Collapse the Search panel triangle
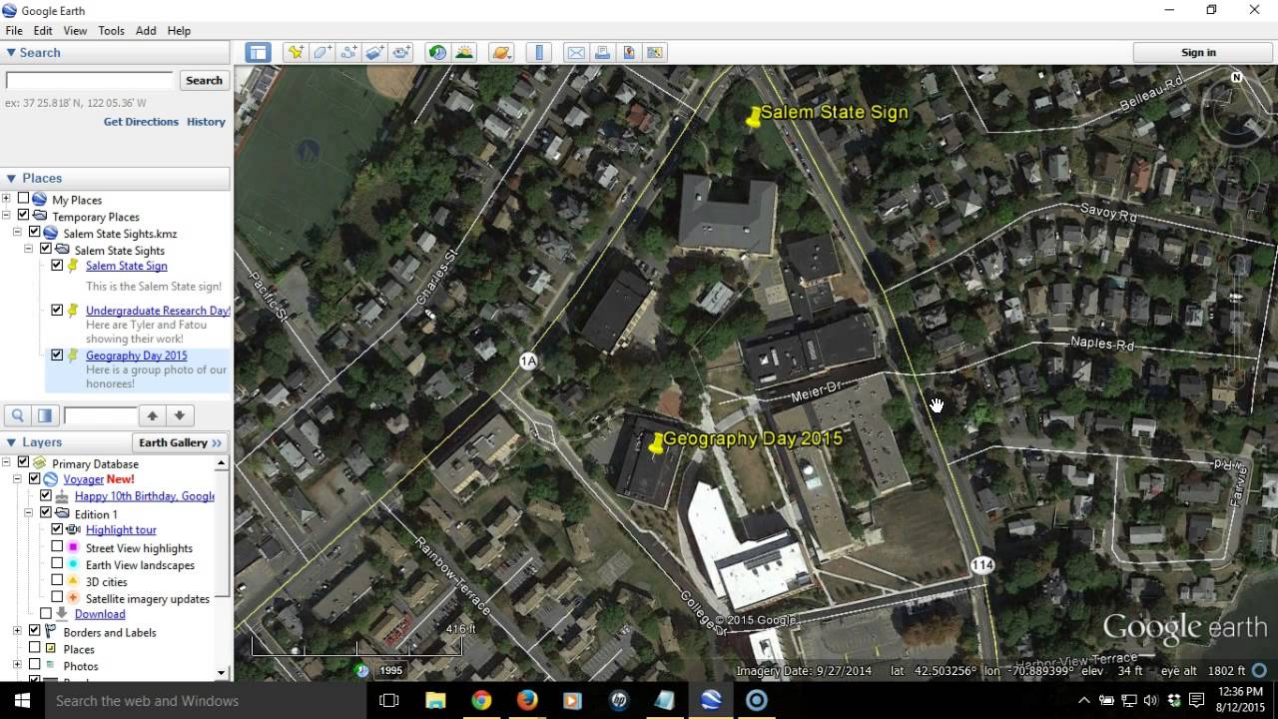1278x719 pixels. (x=11, y=53)
